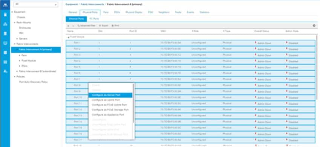Open the All filter dropdown
This screenshot has width=320, height=147.
[x=36, y=4]
